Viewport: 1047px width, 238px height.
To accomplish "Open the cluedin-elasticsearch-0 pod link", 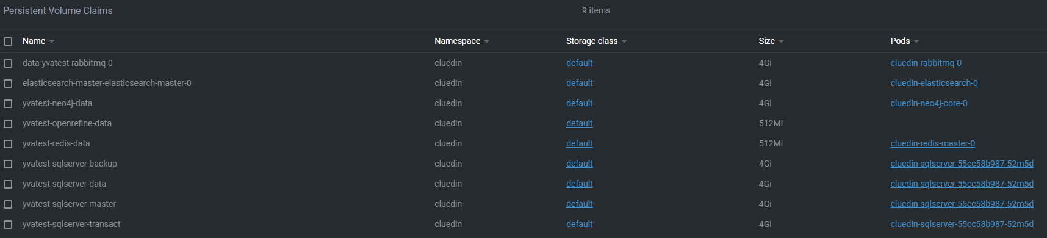I will (x=934, y=83).
